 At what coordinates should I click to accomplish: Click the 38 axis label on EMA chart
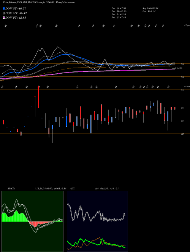coord(182,64)
